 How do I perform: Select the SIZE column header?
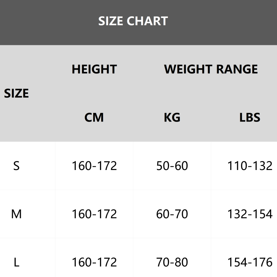click(x=16, y=93)
